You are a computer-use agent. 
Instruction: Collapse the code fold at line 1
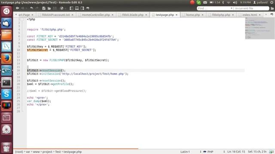[x=22, y=19]
